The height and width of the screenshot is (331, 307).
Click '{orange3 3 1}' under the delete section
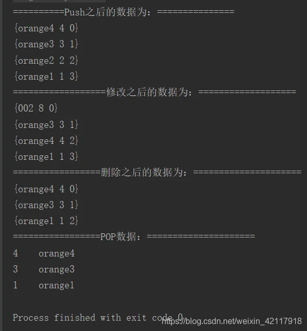(x=46, y=205)
